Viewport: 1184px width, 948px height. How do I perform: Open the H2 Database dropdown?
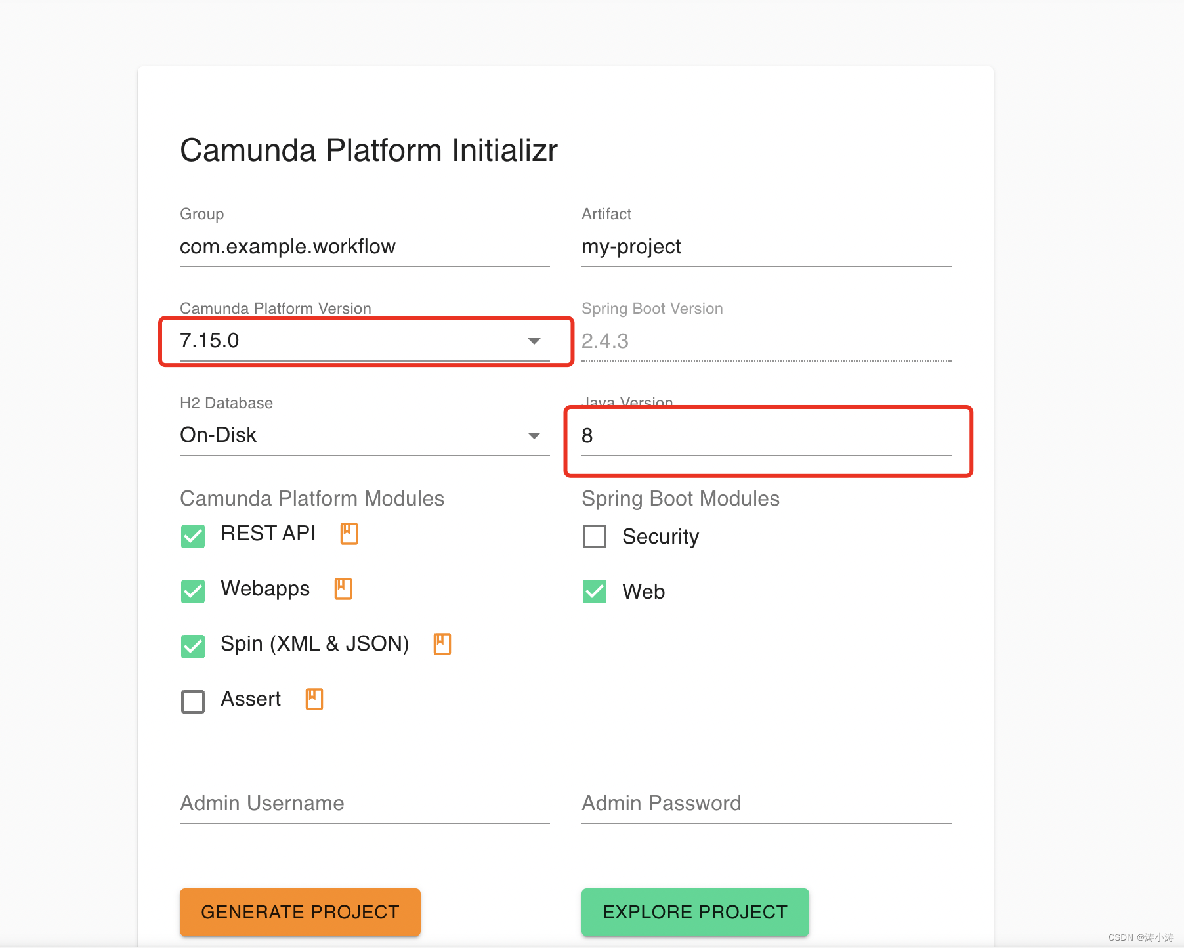[364, 435]
